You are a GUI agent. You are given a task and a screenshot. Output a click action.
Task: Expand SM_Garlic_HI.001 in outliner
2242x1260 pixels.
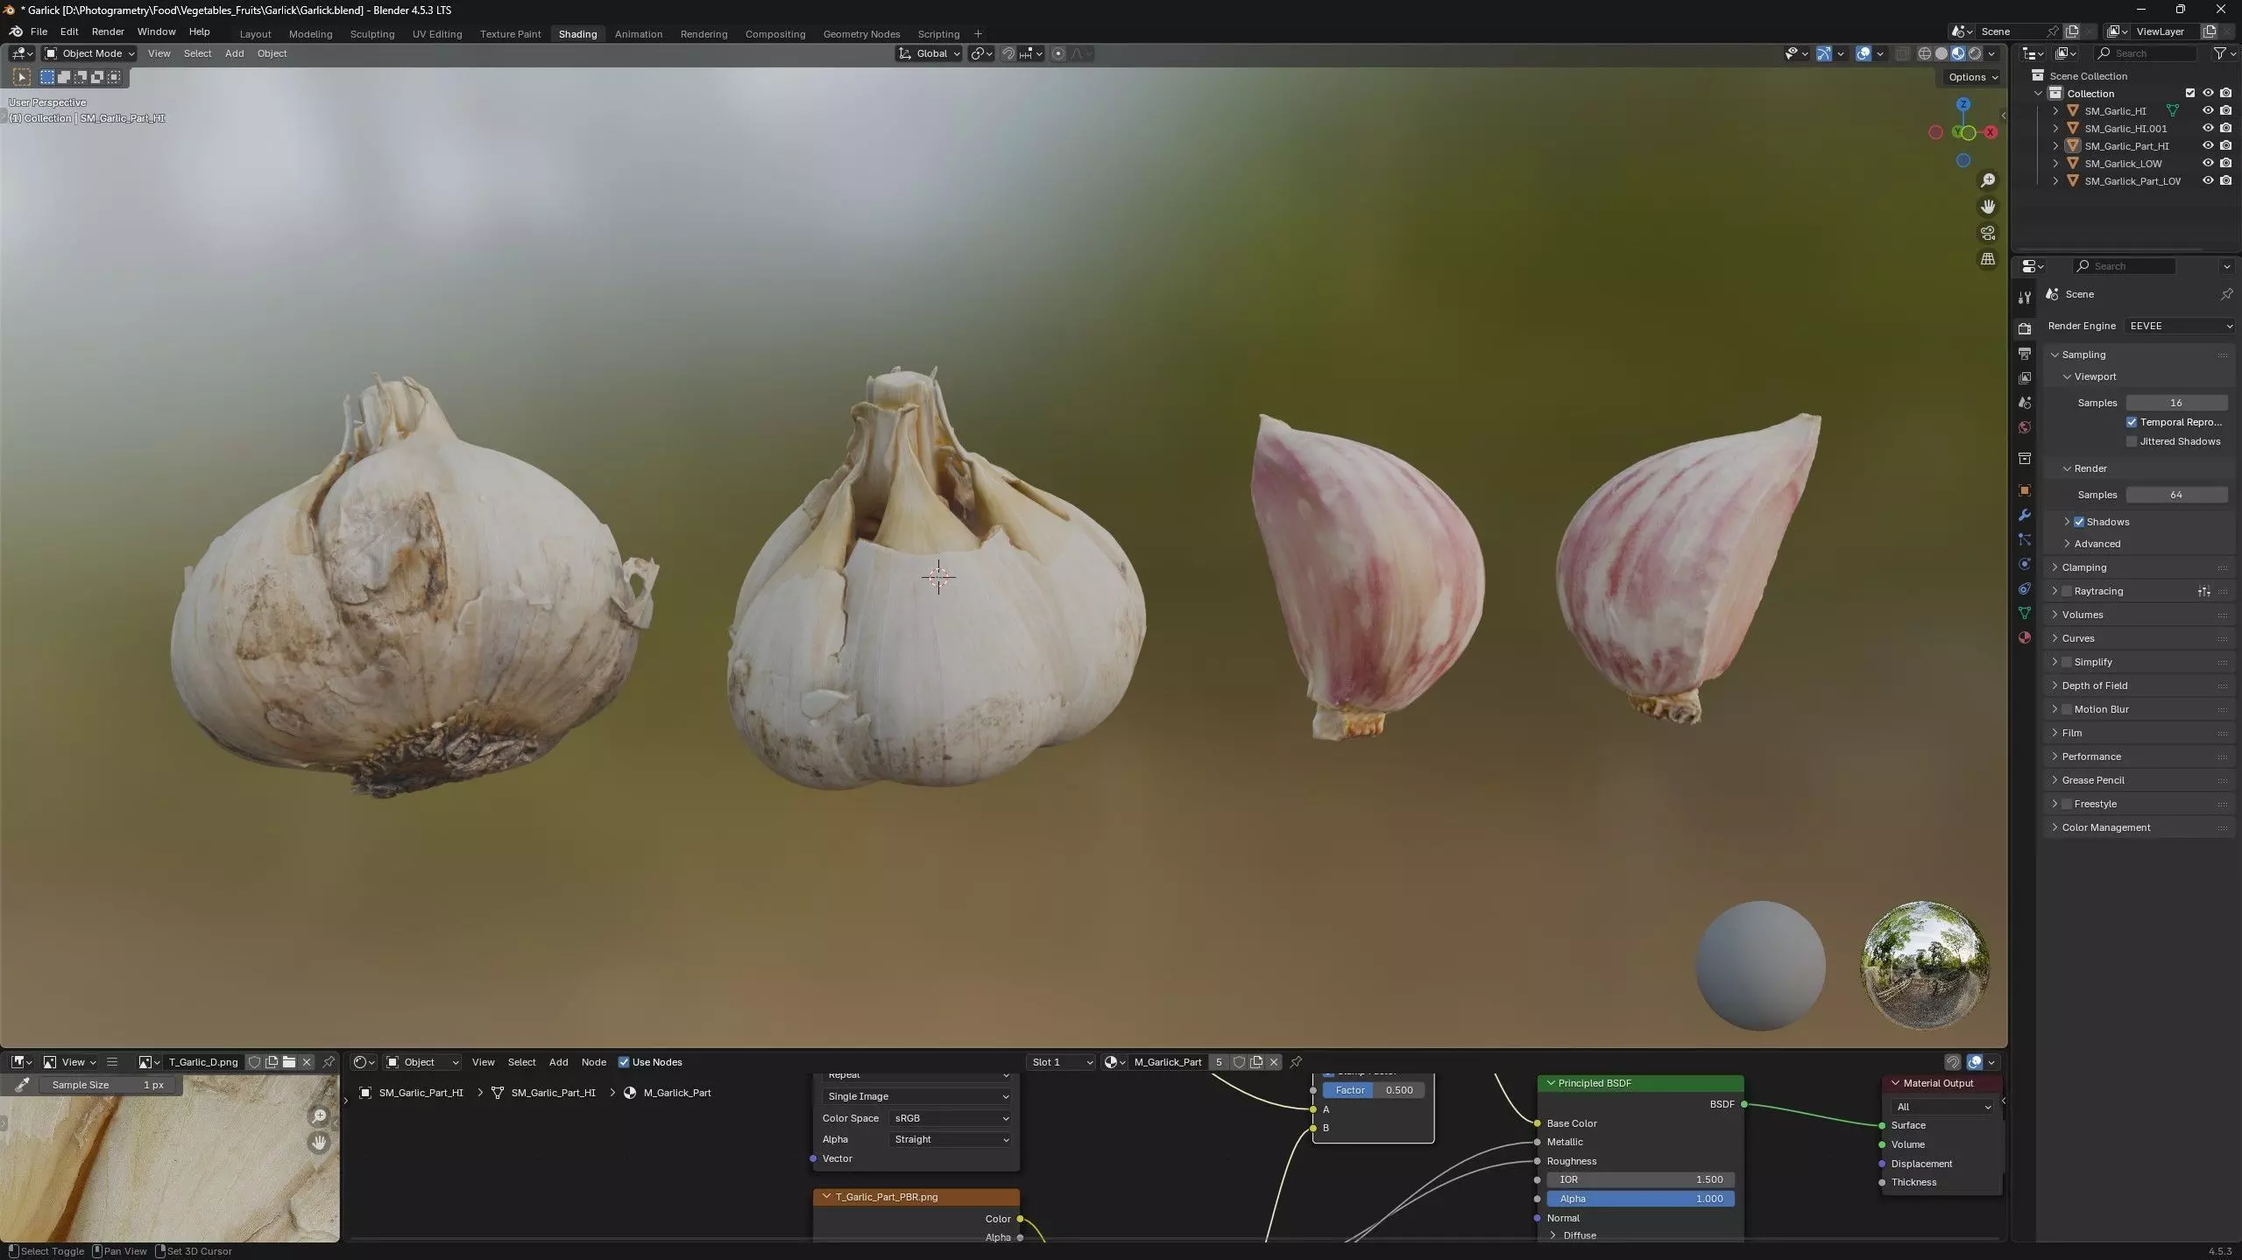2055,129
